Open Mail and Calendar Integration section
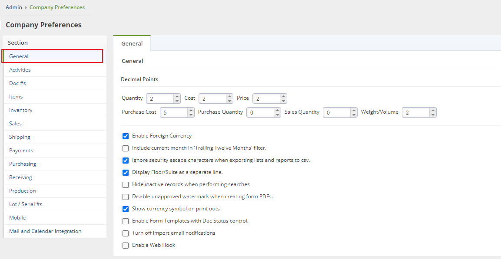Viewport: 501px width, 259px height. tap(55, 231)
